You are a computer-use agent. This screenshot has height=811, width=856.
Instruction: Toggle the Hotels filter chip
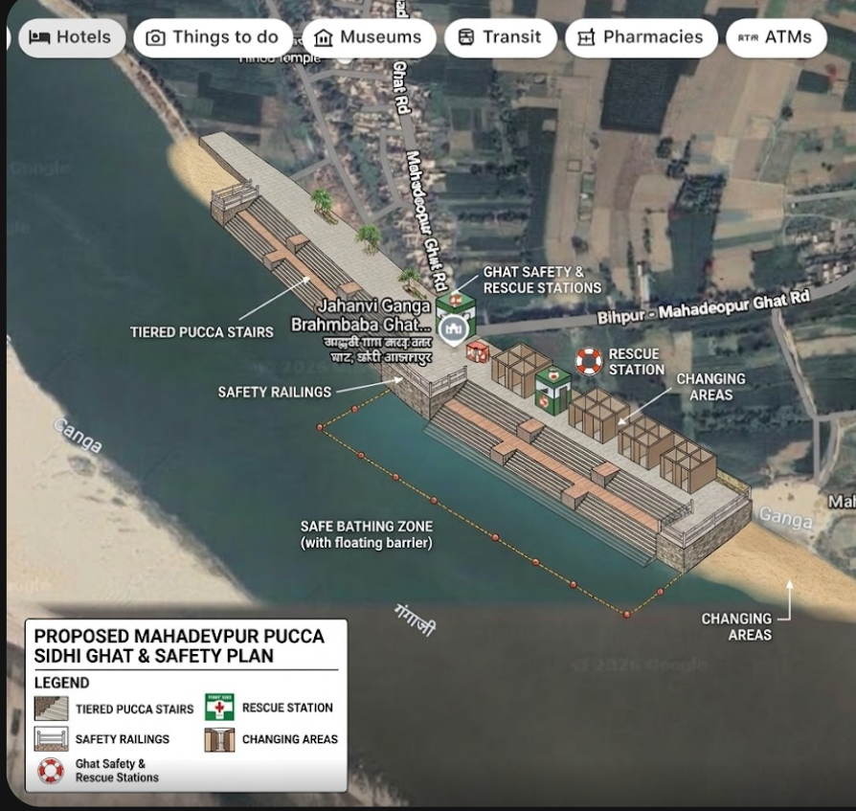pos(72,37)
